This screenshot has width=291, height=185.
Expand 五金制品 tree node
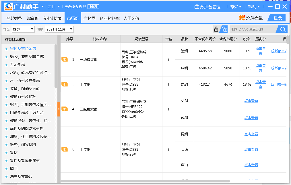pos(7,65)
